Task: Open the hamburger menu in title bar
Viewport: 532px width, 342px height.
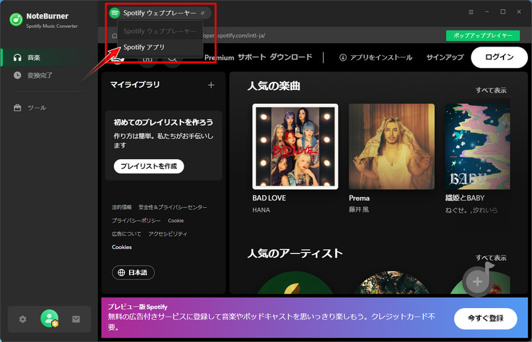Action: click(471, 12)
